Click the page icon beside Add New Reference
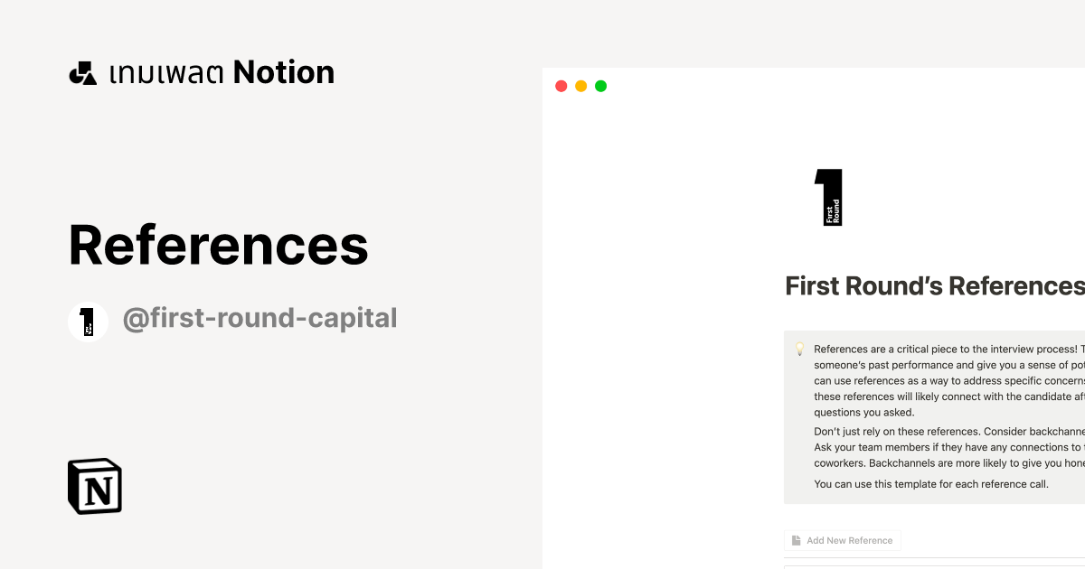 tap(795, 540)
